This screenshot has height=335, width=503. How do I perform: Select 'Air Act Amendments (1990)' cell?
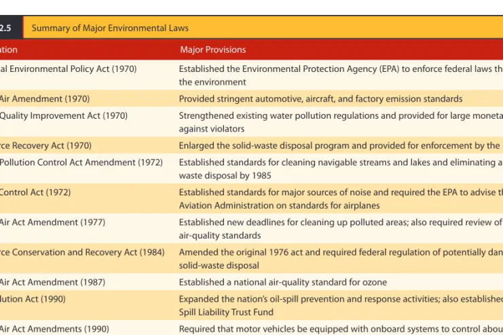(54, 329)
